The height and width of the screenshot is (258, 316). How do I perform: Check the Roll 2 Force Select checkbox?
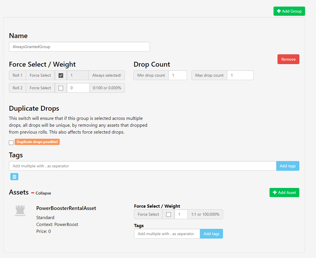coord(61,88)
